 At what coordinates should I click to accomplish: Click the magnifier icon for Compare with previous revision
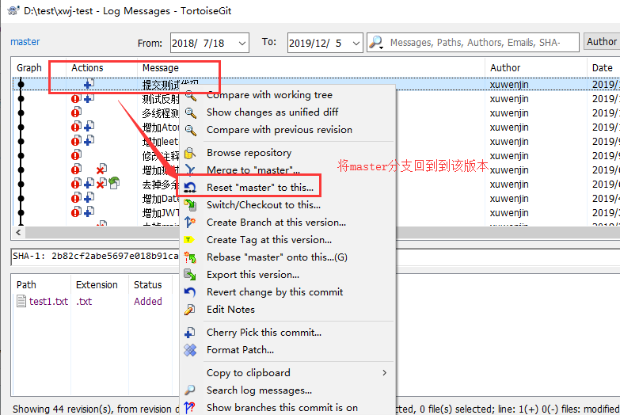point(191,130)
